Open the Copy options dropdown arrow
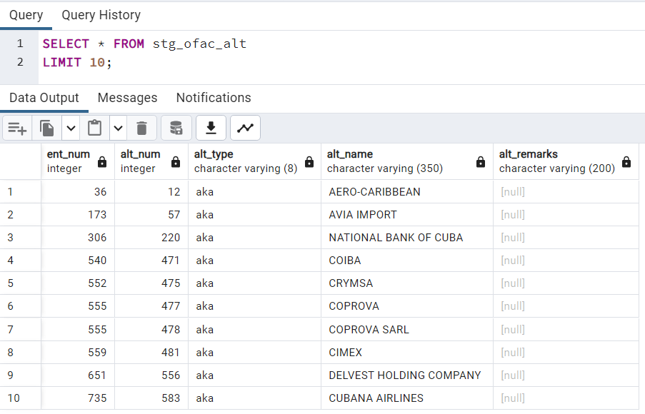This screenshot has height=414, width=645. [x=71, y=128]
